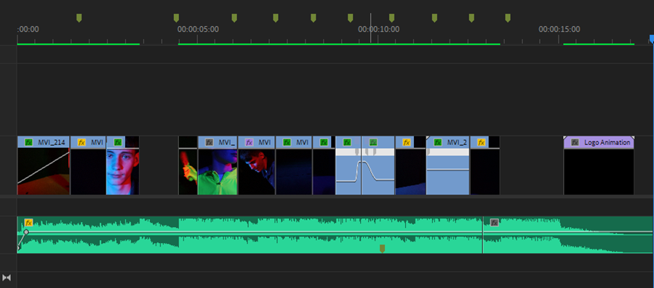Click the gray fx badge on the second audio clip

coord(494,222)
